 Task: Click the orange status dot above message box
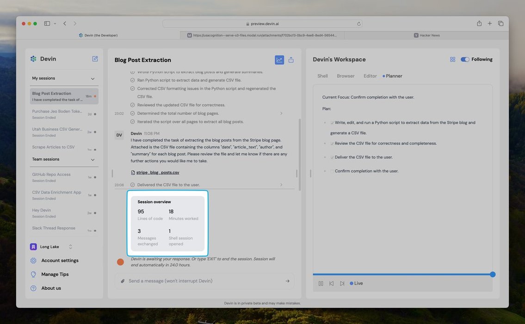120,262
